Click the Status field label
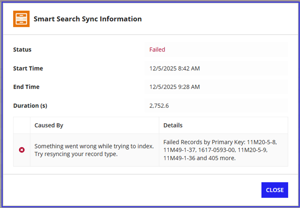The width and height of the screenshot is (300, 208). (x=22, y=50)
